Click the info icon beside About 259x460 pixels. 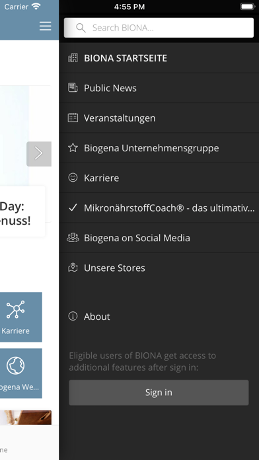73,316
